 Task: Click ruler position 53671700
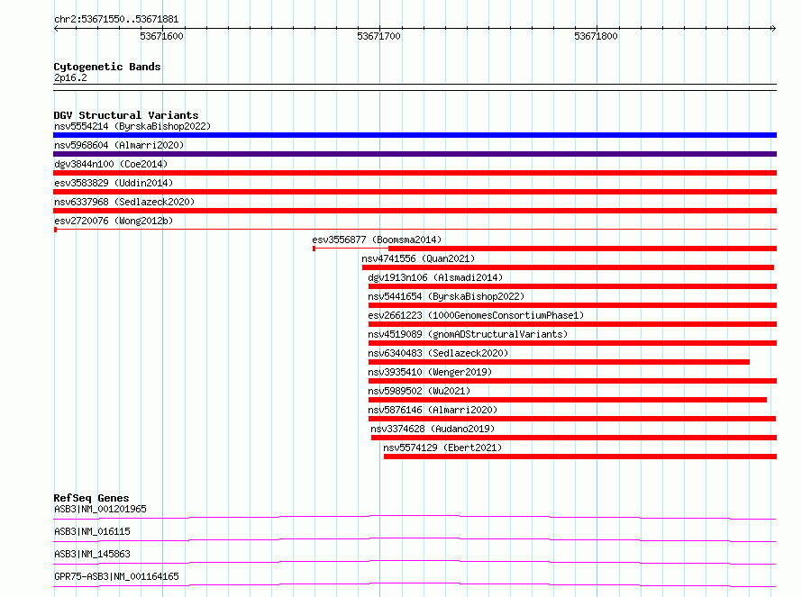[x=379, y=36]
